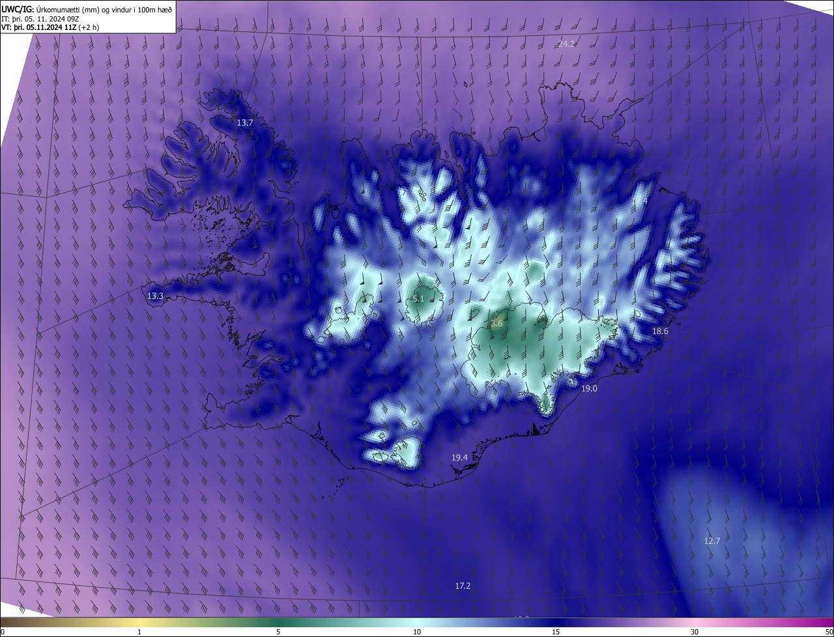The width and height of the screenshot is (834, 637).
Task: Click the 18.6 value on the east coast
Action: coord(660,331)
